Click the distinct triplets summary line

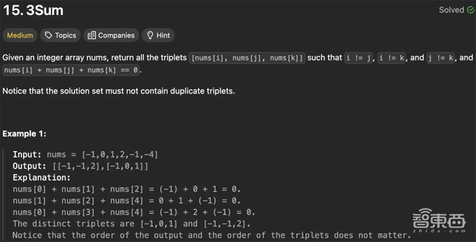coord(131,223)
